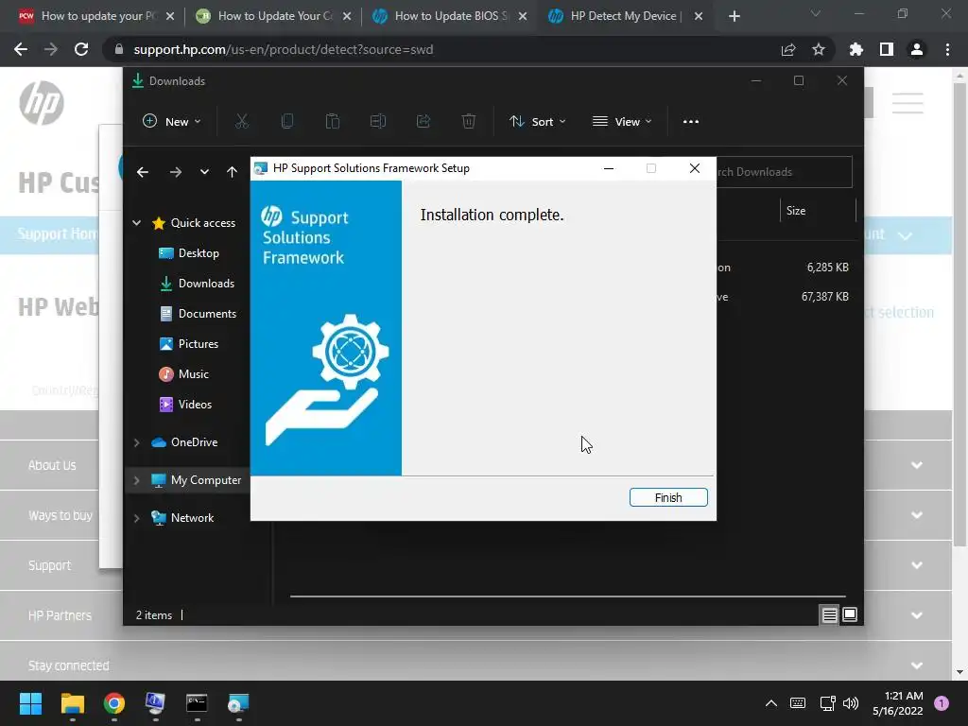Select Desktop in navigation pane
Image resolution: width=968 pixels, height=726 pixels.
(189, 253)
